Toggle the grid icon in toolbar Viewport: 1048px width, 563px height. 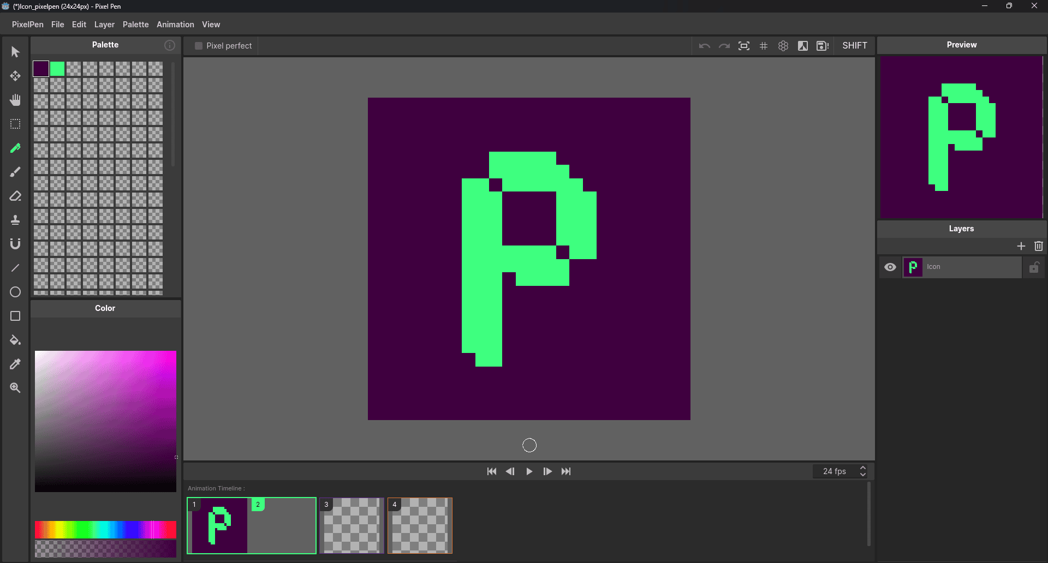coord(764,46)
